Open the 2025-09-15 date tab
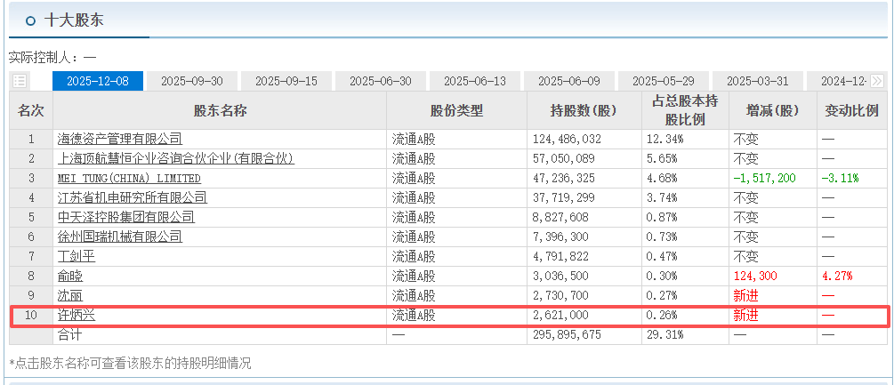Viewport: 894px width, 385px height. point(286,81)
